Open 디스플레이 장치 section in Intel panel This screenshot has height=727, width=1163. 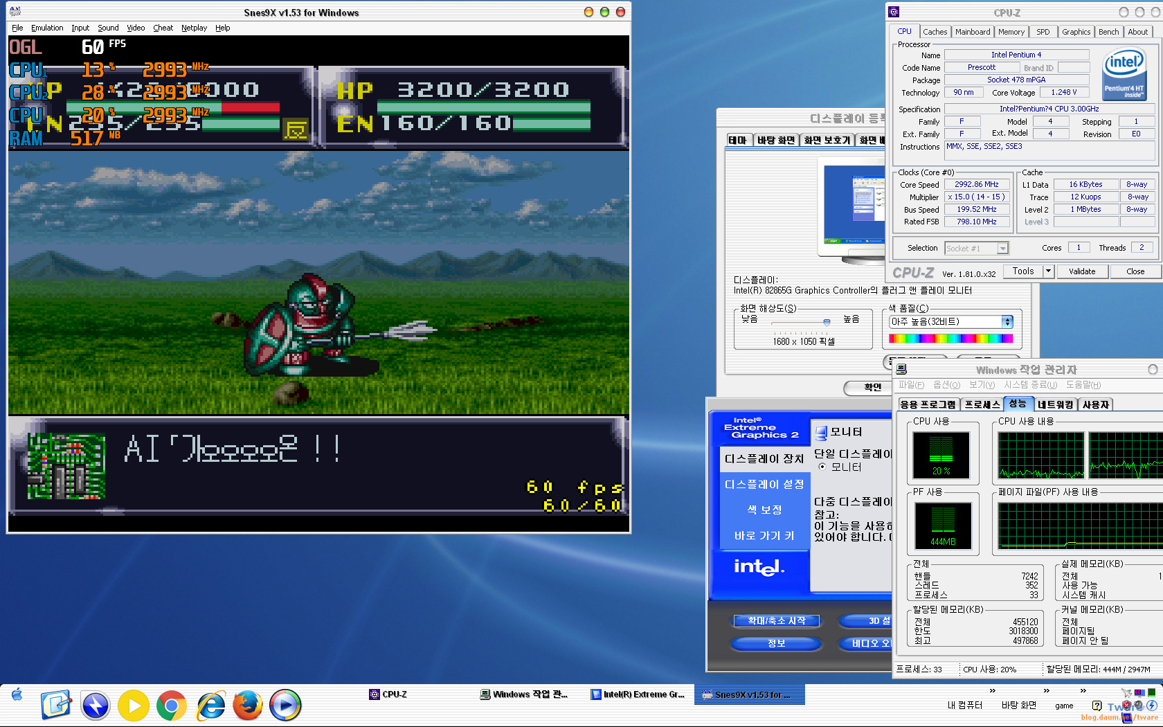coord(764,458)
